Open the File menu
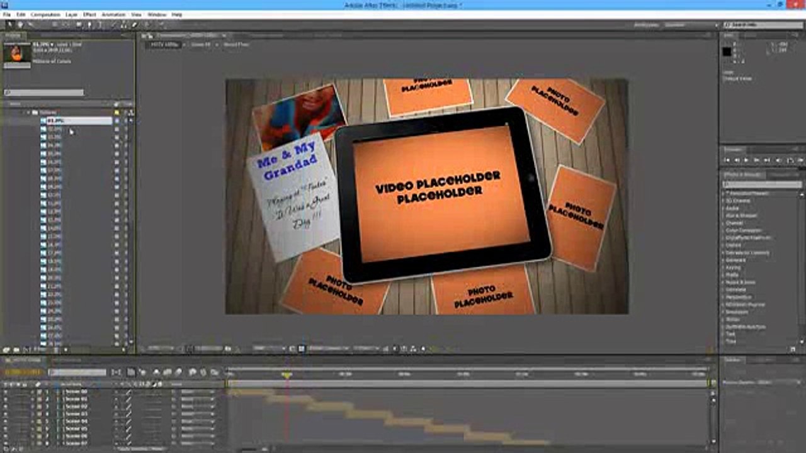This screenshot has height=453, width=806. pyautogui.click(x=6, y=14)
